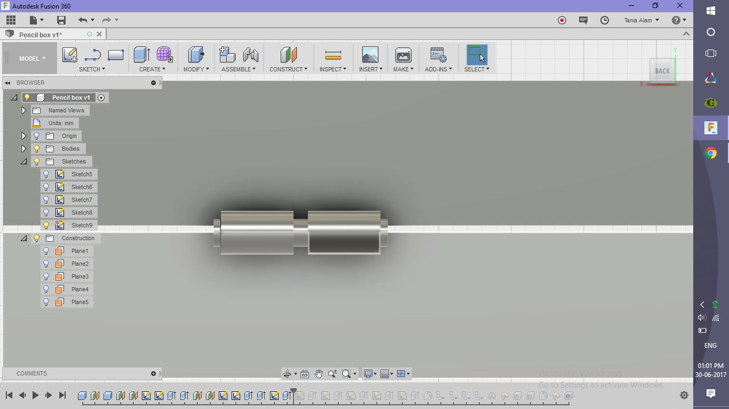Collapse the Pencil box v1 root node

pyautogui.click(x=14, y=97)
